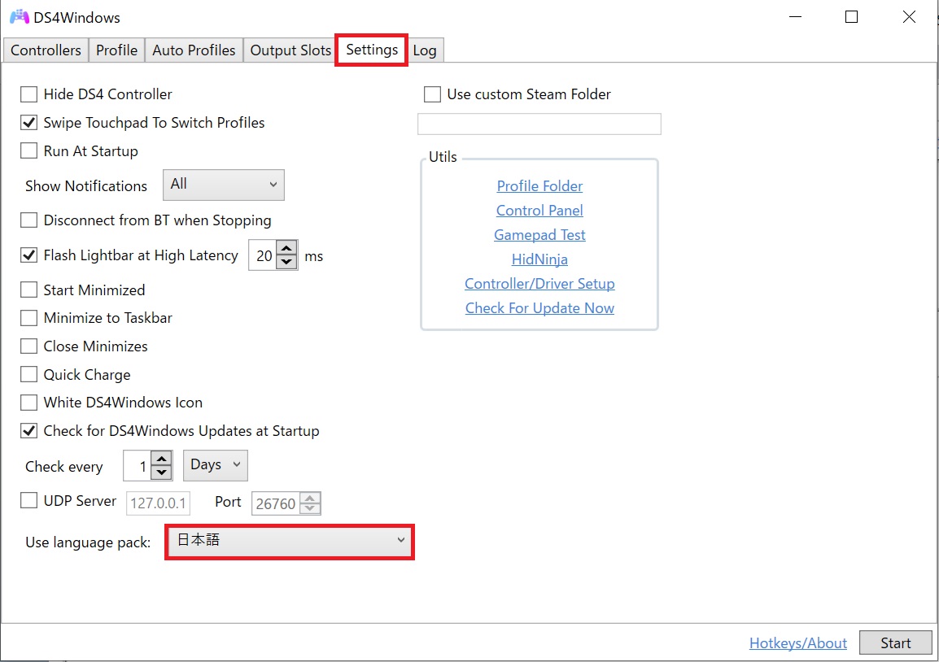Turn on the UDP Server checkbox

pos(29,501)
